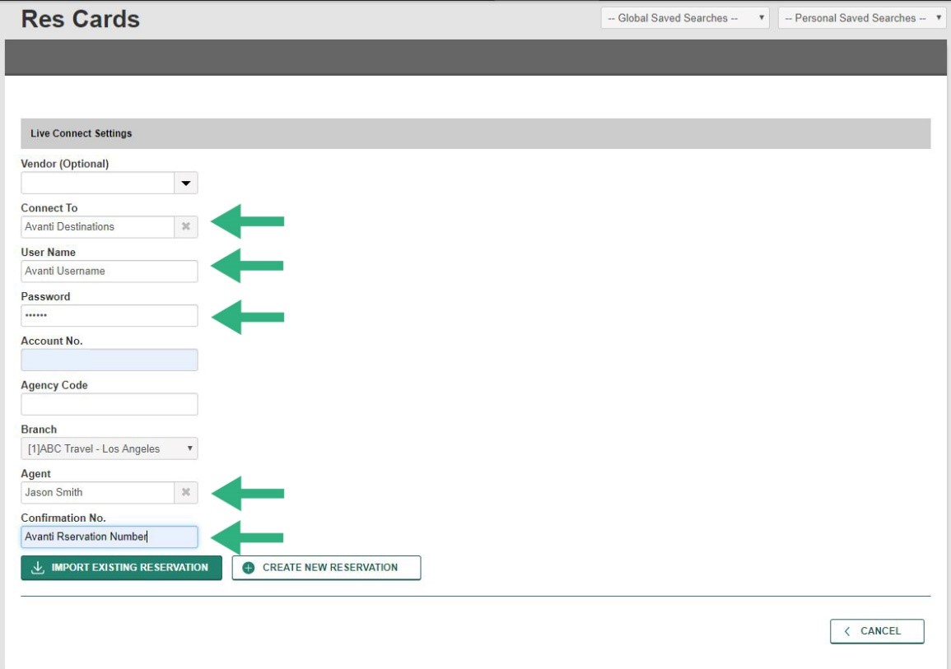This screenshot has width=951, height=669.
Task: Click the Branch dropdown arrow icon
Action: point(189,448)
